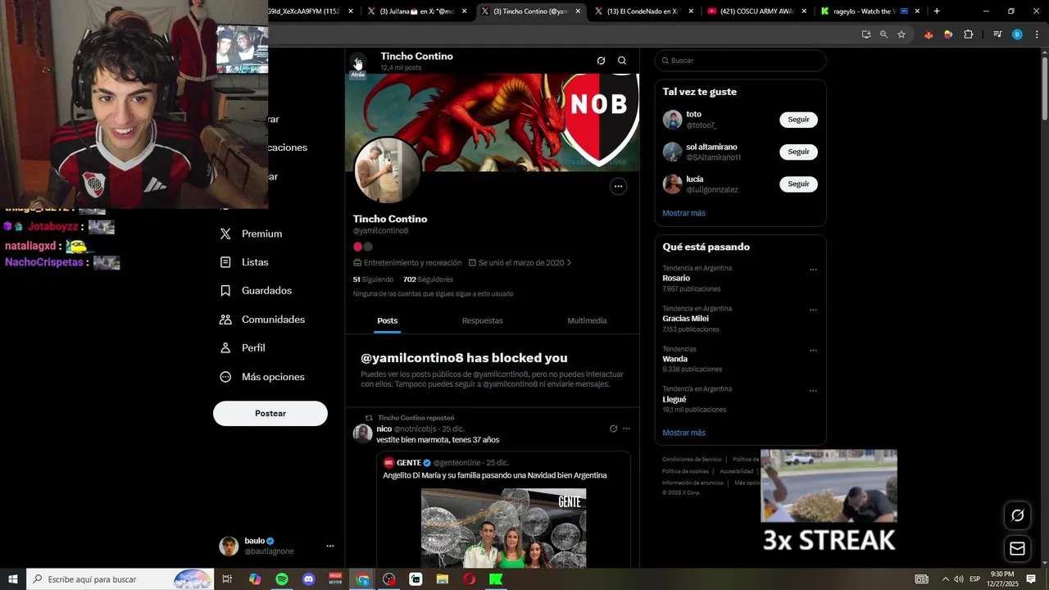The width and height of the screenshot is (1049, 590).
Task: Open Discord from the taskbar
Action: [x=309, y=579]
